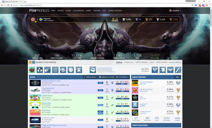
Task: Open the MonsterBag game link
Action: click(46, 103)
